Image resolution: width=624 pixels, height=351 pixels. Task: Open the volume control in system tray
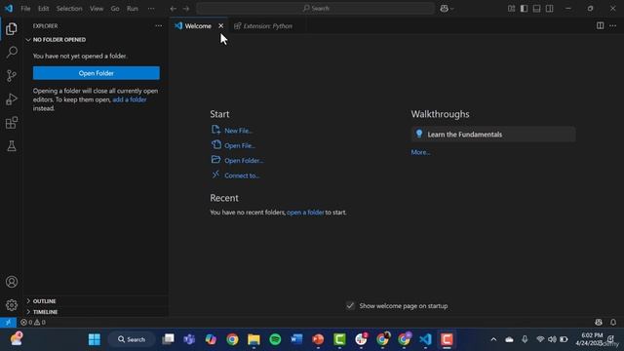coord(552,339)
